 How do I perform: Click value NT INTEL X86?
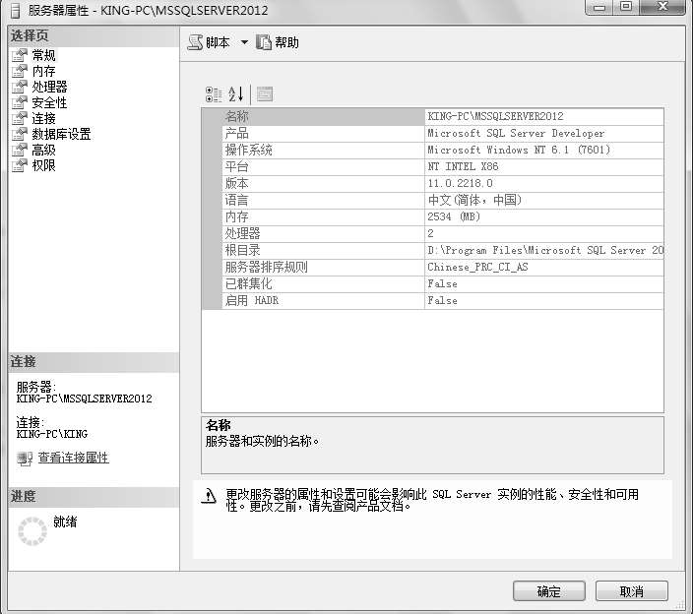click(463, 167)
